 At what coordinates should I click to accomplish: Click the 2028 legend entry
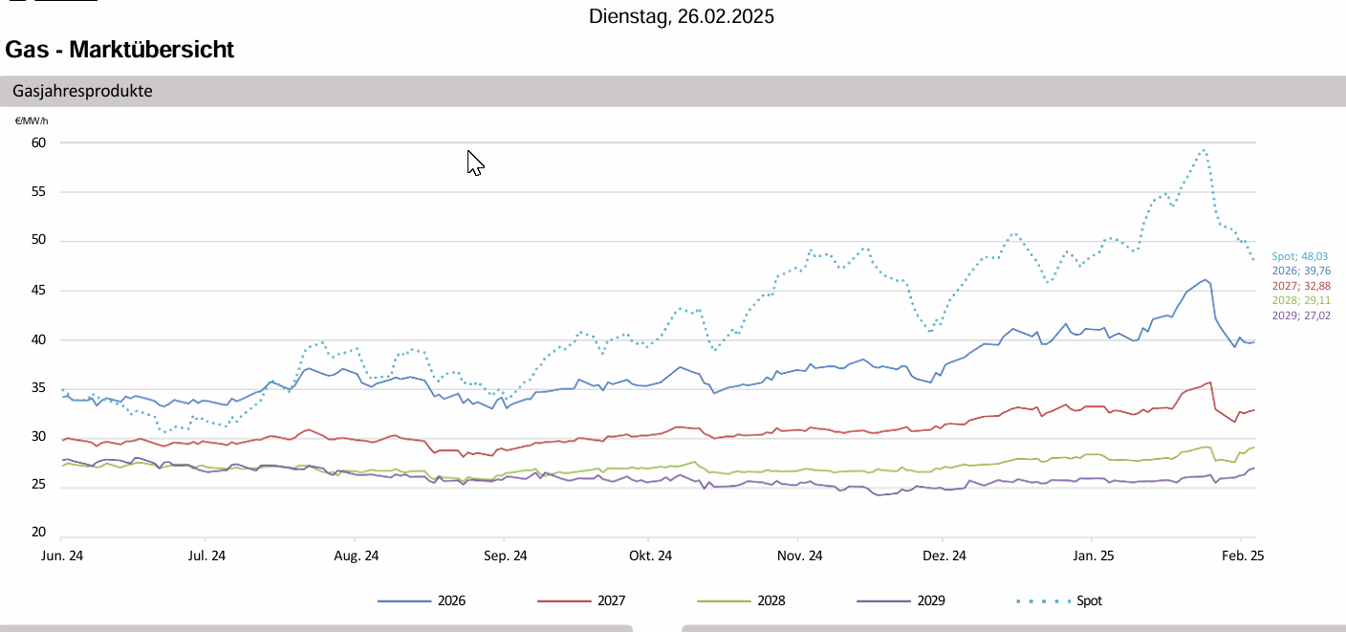(741, 601)
